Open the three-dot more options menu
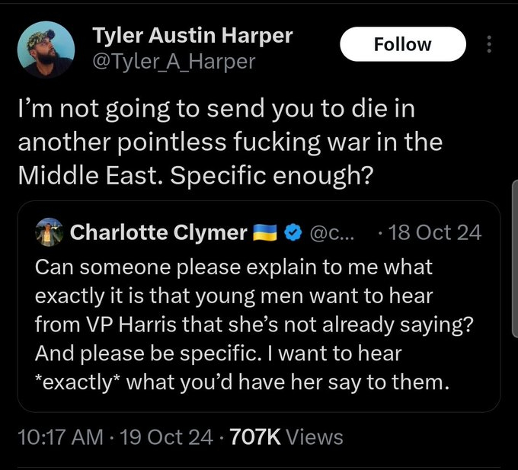Image resolution: width=518 pixels, height=470 pixels. [489, 45]
